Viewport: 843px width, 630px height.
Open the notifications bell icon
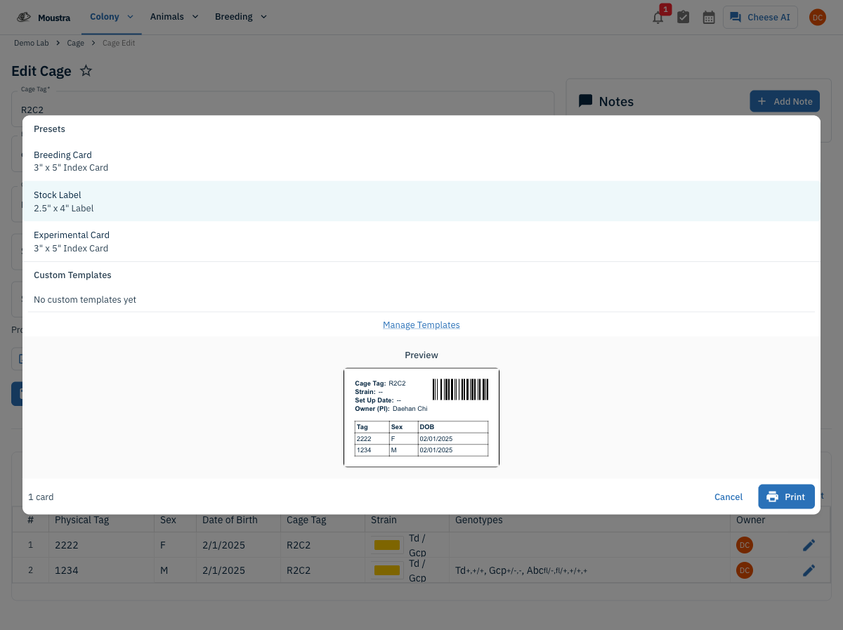658,18
